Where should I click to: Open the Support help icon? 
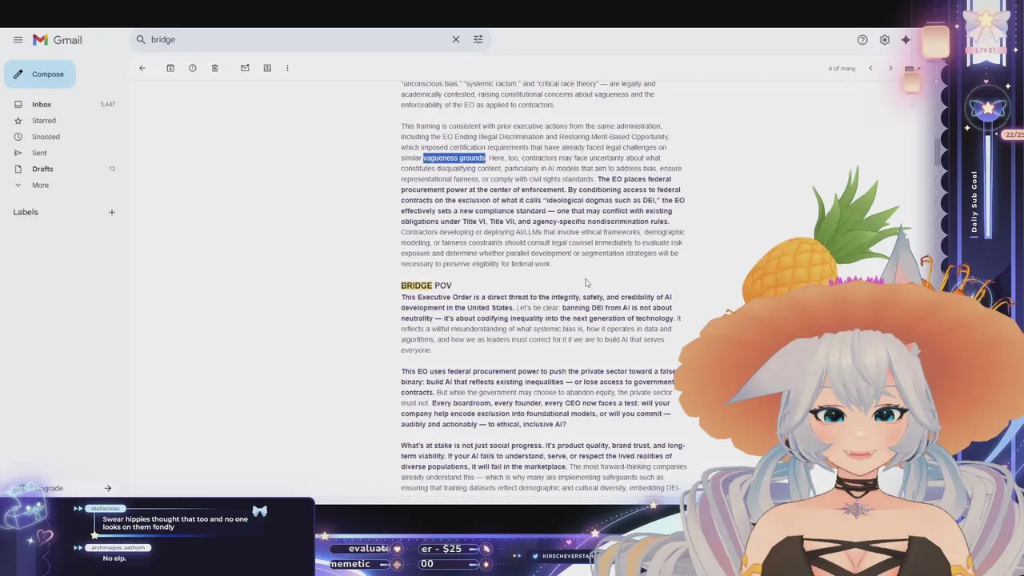[x=862, y=40]
